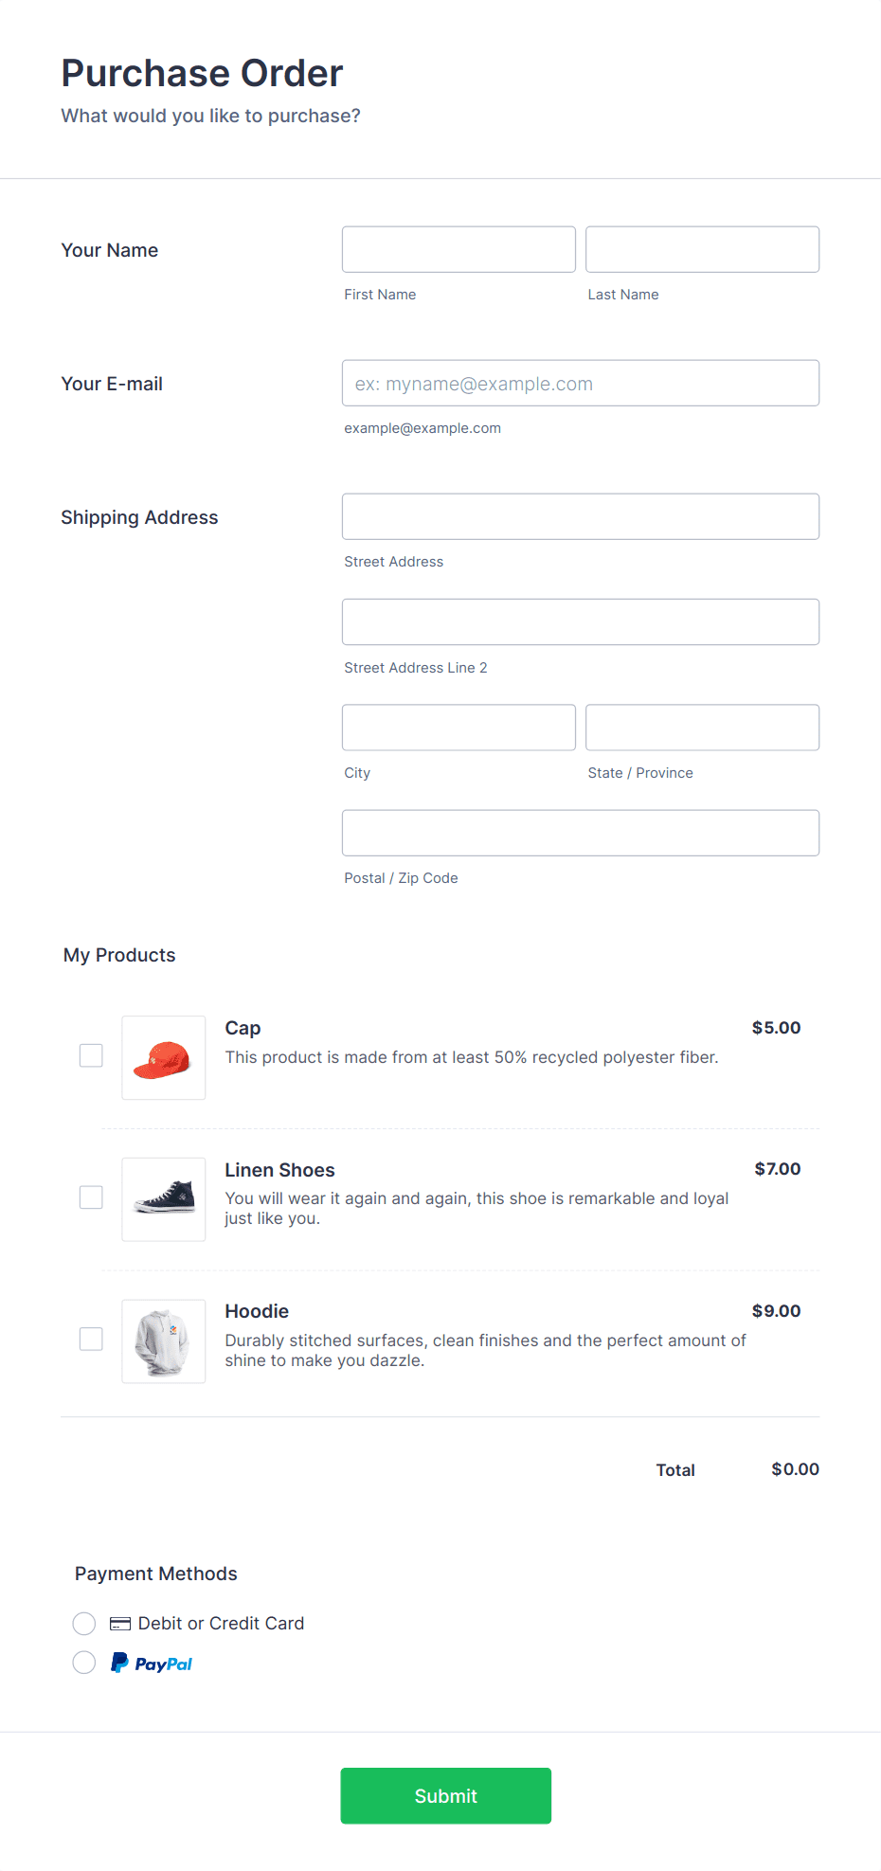Check the Hoodie product checkbox
Screen dimensions: 881x1871
click(91, 1339)
